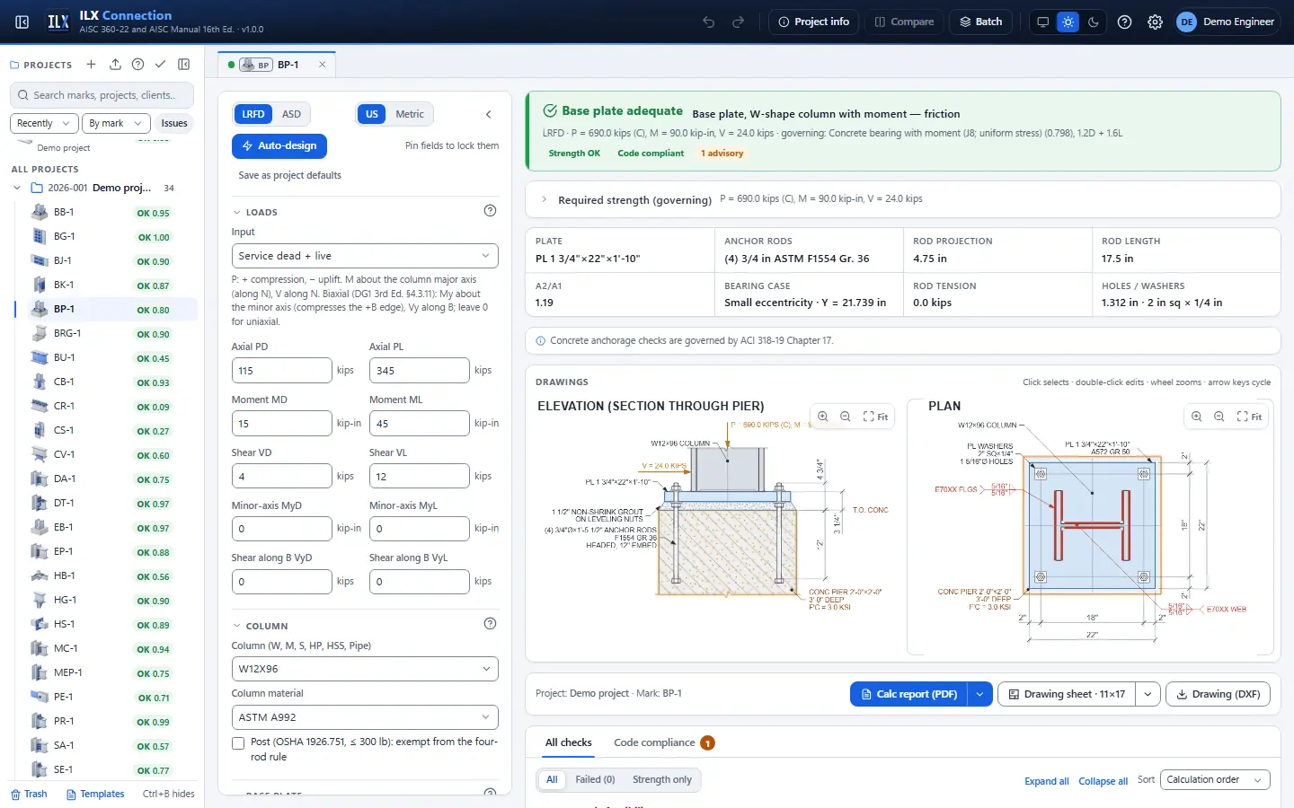This screenshot has width=1294, height=808.
Task: Zoom in on the Elevation drawing
Action: pyautogui.click(x=823, y=417)
